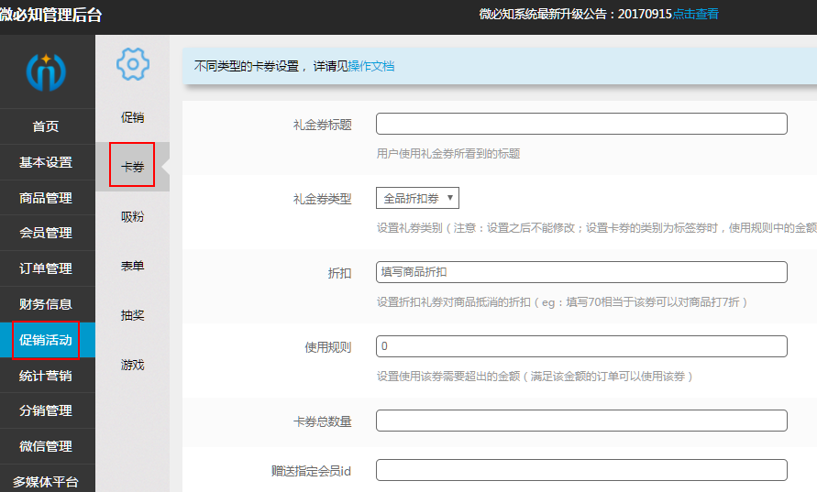Image resolution: width=817 pixels, height=492 pixels.
Task: Click the 微必知管理后台 title text
Action: 50,15
